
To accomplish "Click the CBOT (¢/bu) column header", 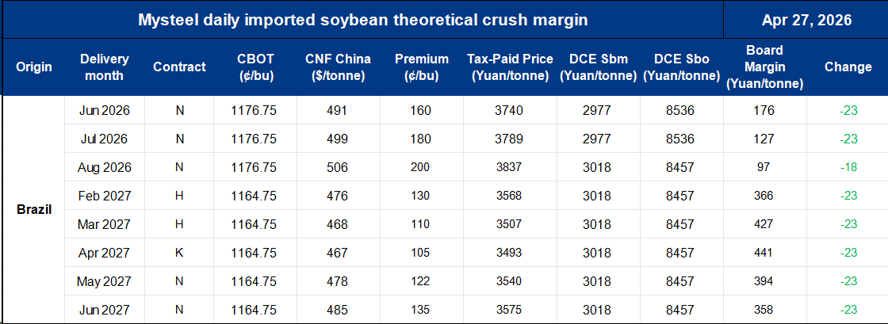I will pos(256,67).
